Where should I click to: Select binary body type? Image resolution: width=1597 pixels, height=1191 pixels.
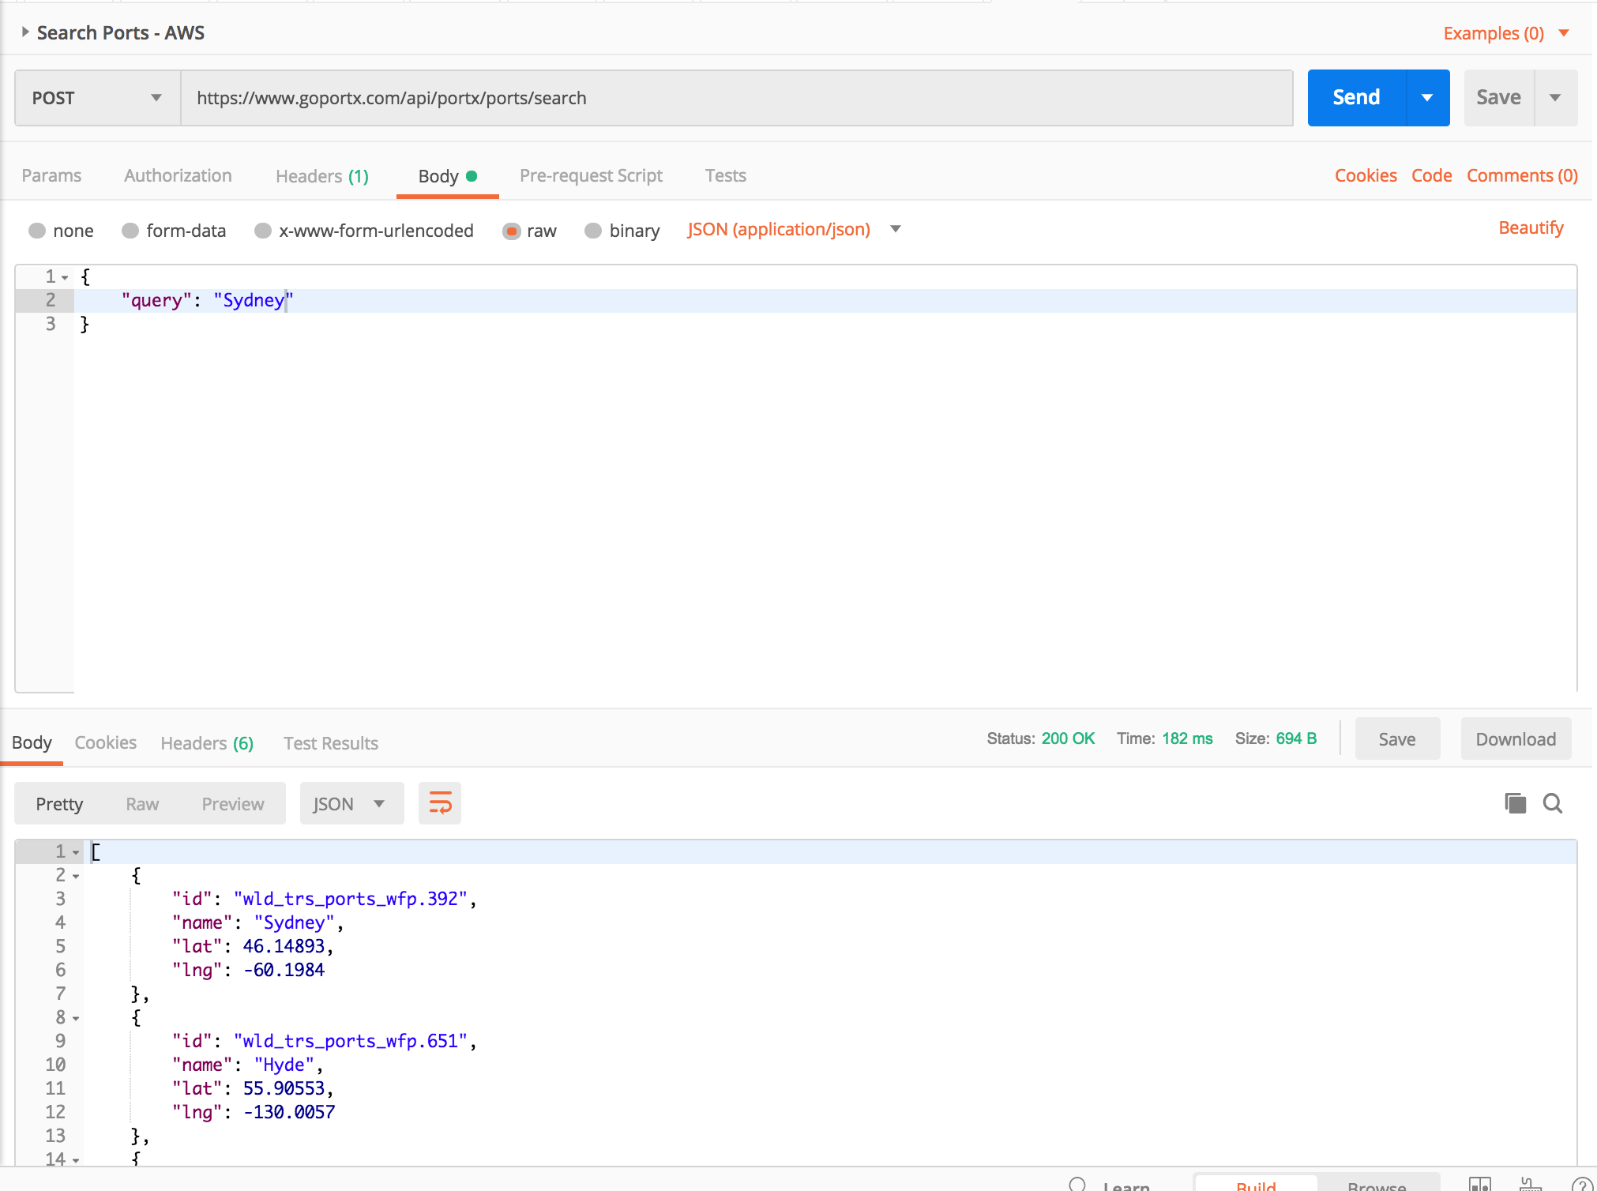click(593, 231)
